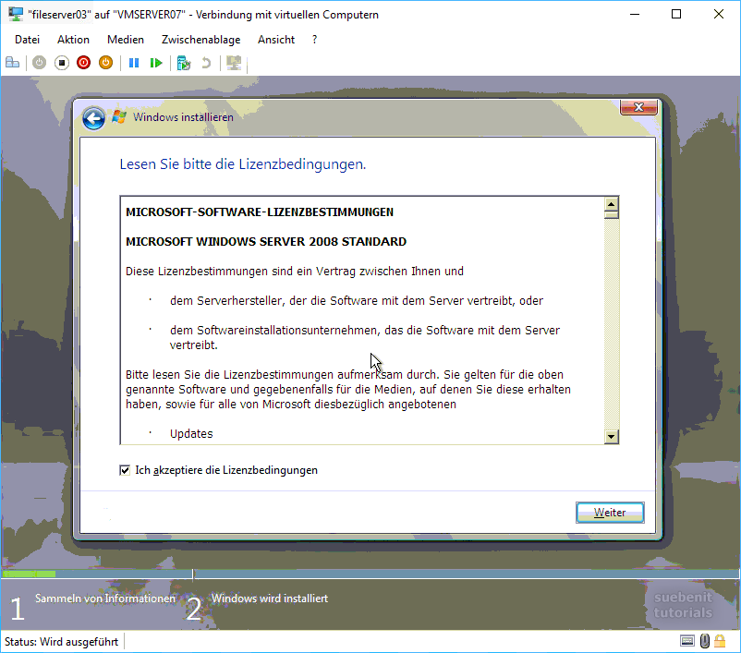Click the mouse status icon
The width and height of the screenshot is (741, 653).
[x=705, y=641]
